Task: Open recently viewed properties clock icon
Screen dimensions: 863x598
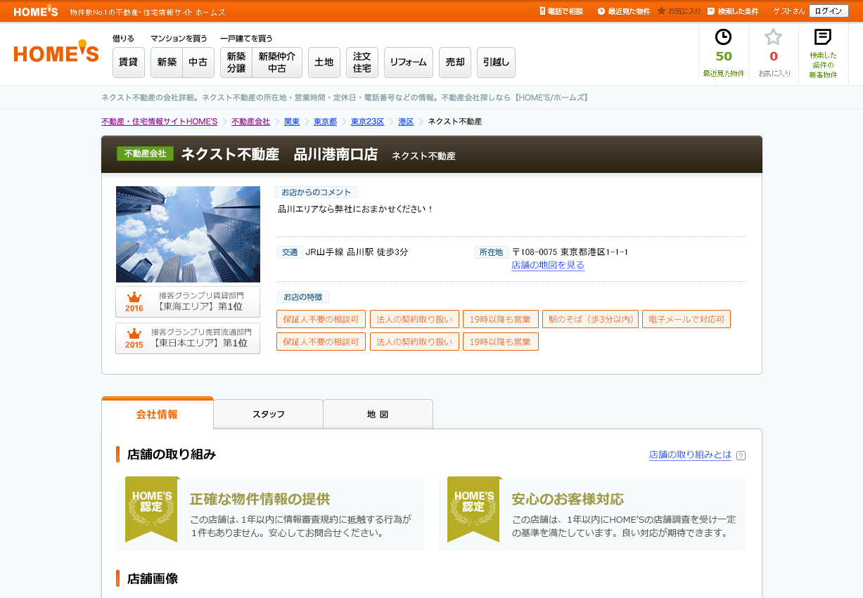Action: point(723,37)
